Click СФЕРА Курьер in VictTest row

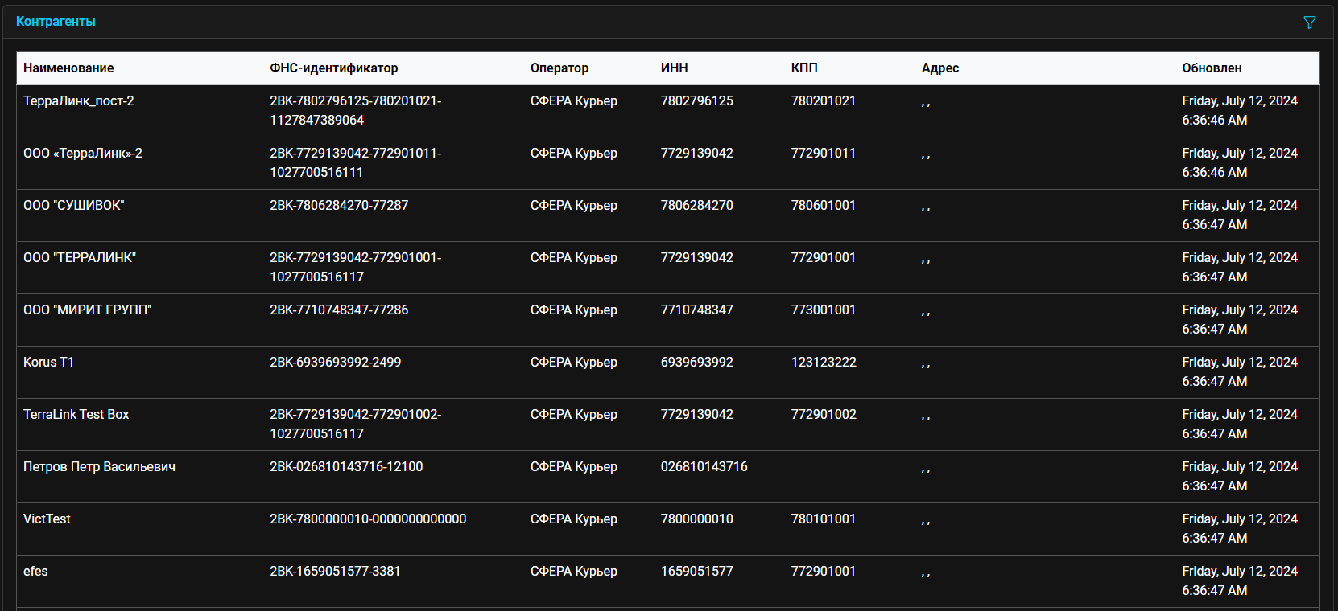tap(574, 519)
